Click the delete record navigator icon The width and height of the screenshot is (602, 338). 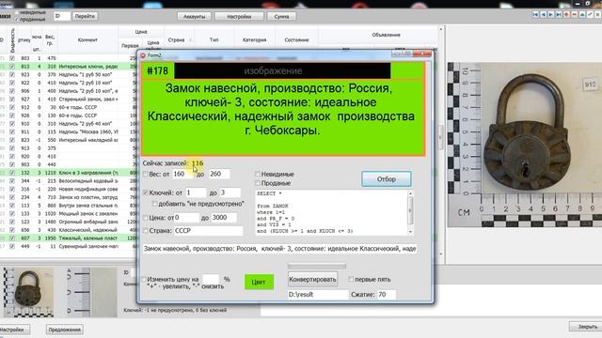click(x=575, y=15)
